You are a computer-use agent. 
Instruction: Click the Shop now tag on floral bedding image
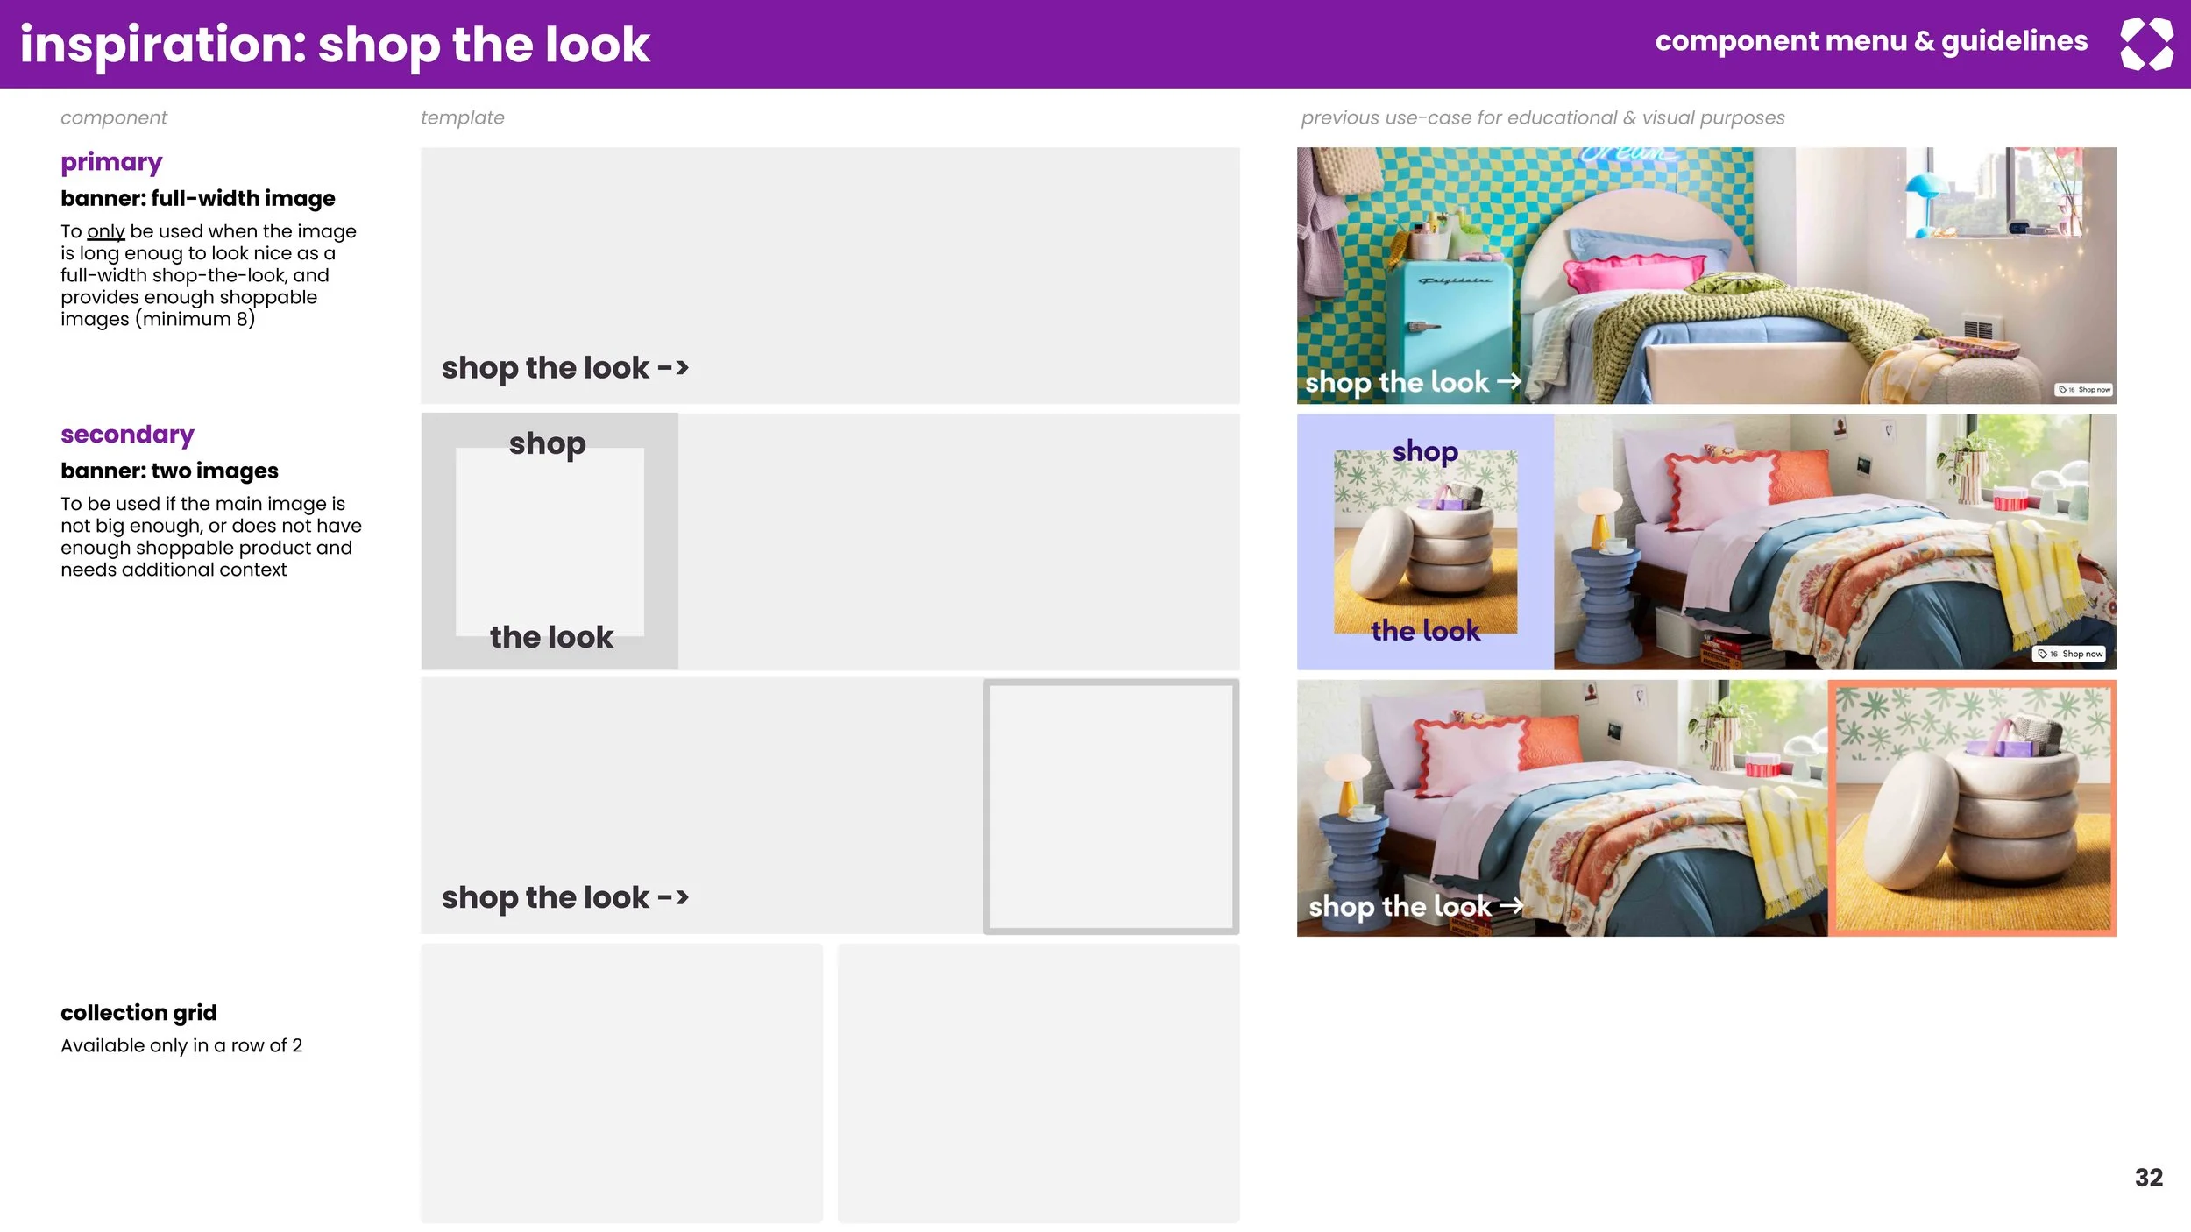tap(2068, 654)
